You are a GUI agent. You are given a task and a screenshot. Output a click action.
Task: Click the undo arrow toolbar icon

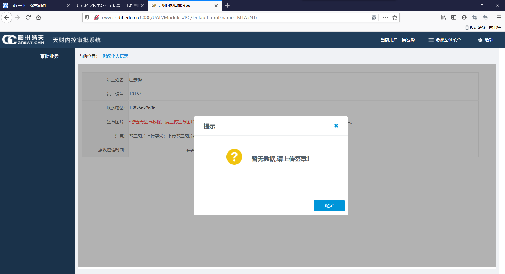tap(485, 18)
